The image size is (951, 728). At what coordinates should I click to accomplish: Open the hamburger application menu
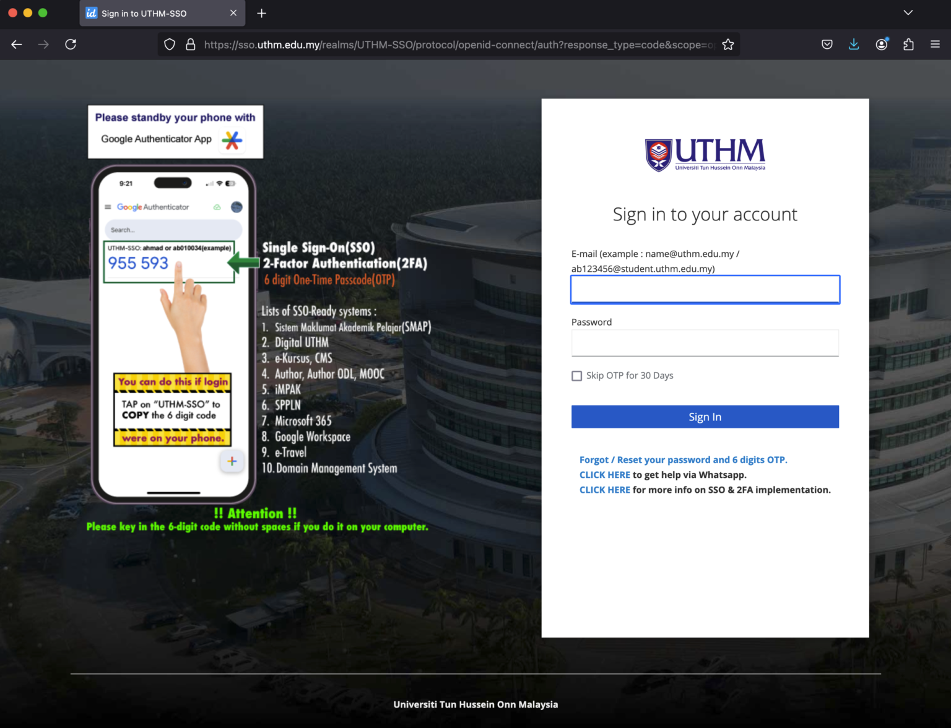click(x=934, y=44)
